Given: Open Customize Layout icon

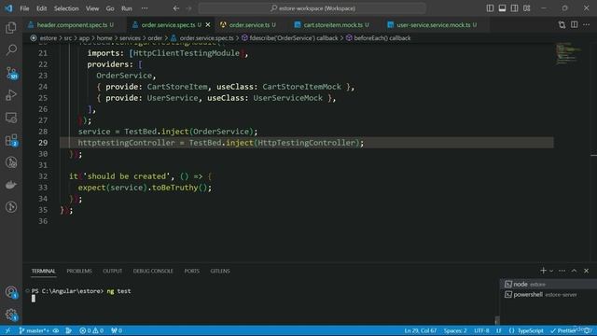Looking at the screenshot, I should coord(526,8).
